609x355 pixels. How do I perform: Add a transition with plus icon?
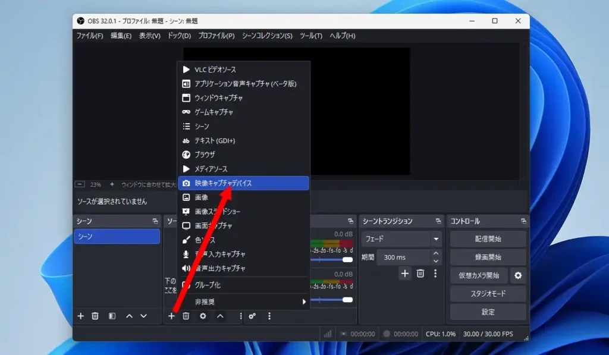(405, 274)
